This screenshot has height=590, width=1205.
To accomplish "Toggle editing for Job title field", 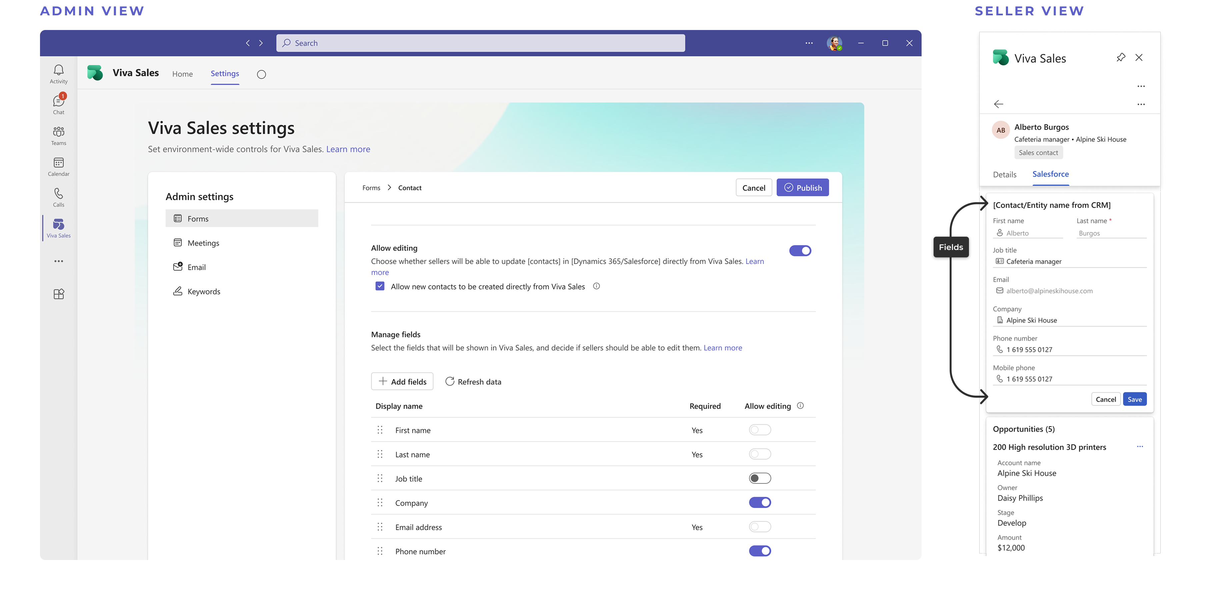I will 760,478.
